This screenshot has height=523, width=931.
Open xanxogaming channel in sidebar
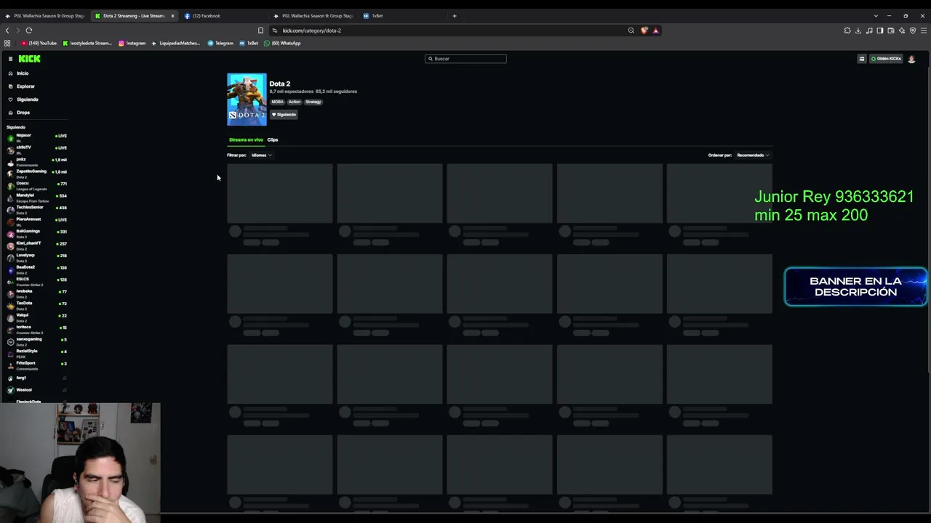click(x=36, y=340)
